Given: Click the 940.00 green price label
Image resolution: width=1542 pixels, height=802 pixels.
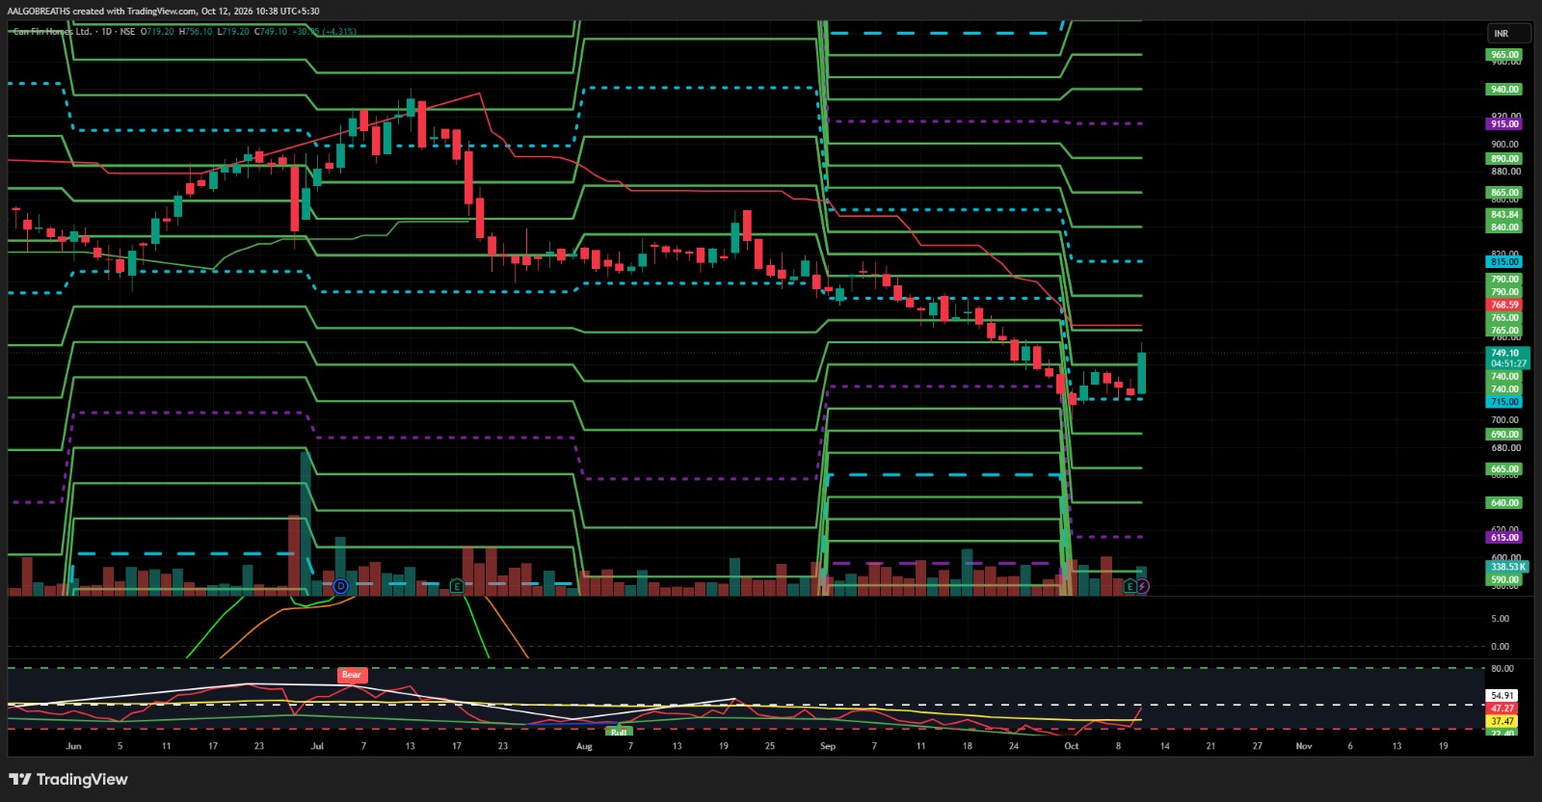Looking at the screenshot, I should (x=1504, y=90).
